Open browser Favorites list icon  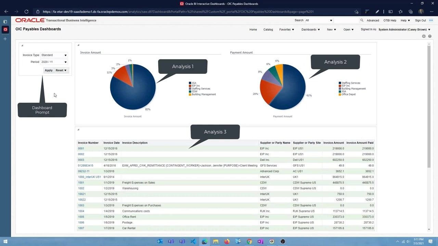point(400,12)
